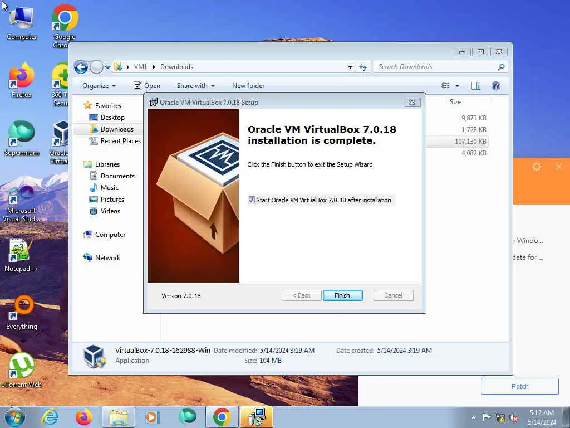Close the orange background window with X
Screen dimensions: 570x428
(559, 167)
